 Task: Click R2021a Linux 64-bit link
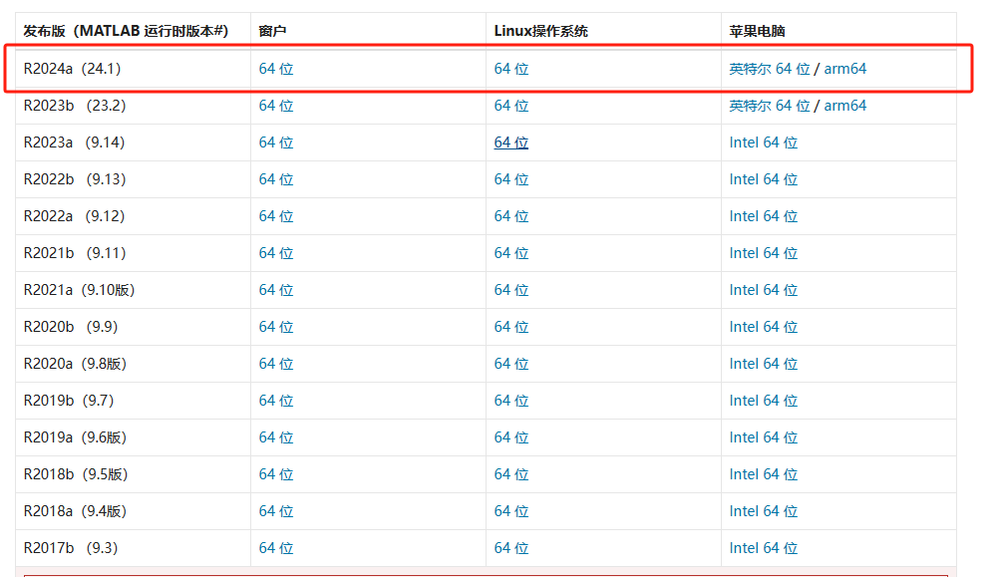click(x=511, y=289)
